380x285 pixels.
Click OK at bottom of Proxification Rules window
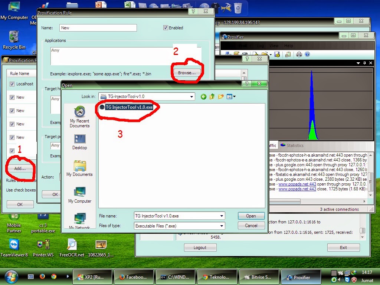[20, 204]
